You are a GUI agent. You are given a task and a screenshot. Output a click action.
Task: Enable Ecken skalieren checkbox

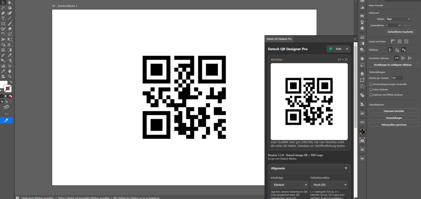click(371, 89)
